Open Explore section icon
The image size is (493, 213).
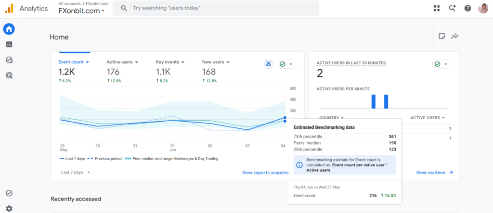[x=9, y=60]
